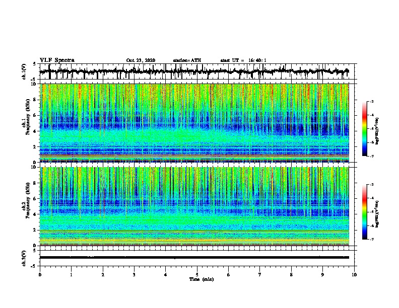This screenshot has width=399, height=308.
Task: Click the "-3" label on ch.2 color bar
Action: point(372,185)
